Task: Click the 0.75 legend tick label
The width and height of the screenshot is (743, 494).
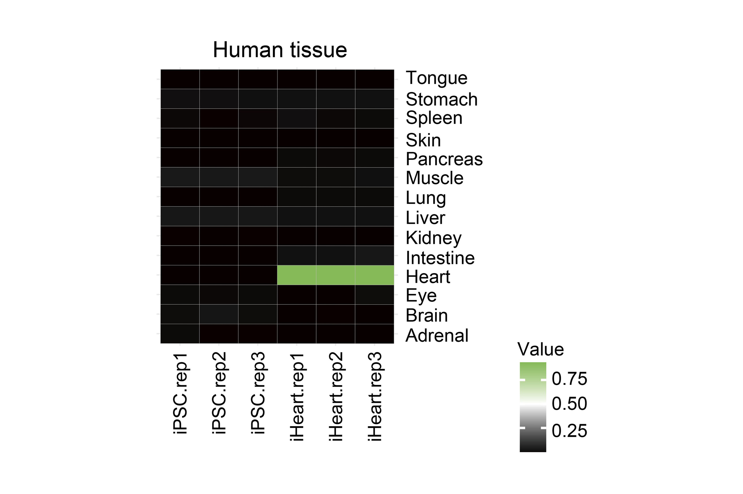Action: pos(569,378)
